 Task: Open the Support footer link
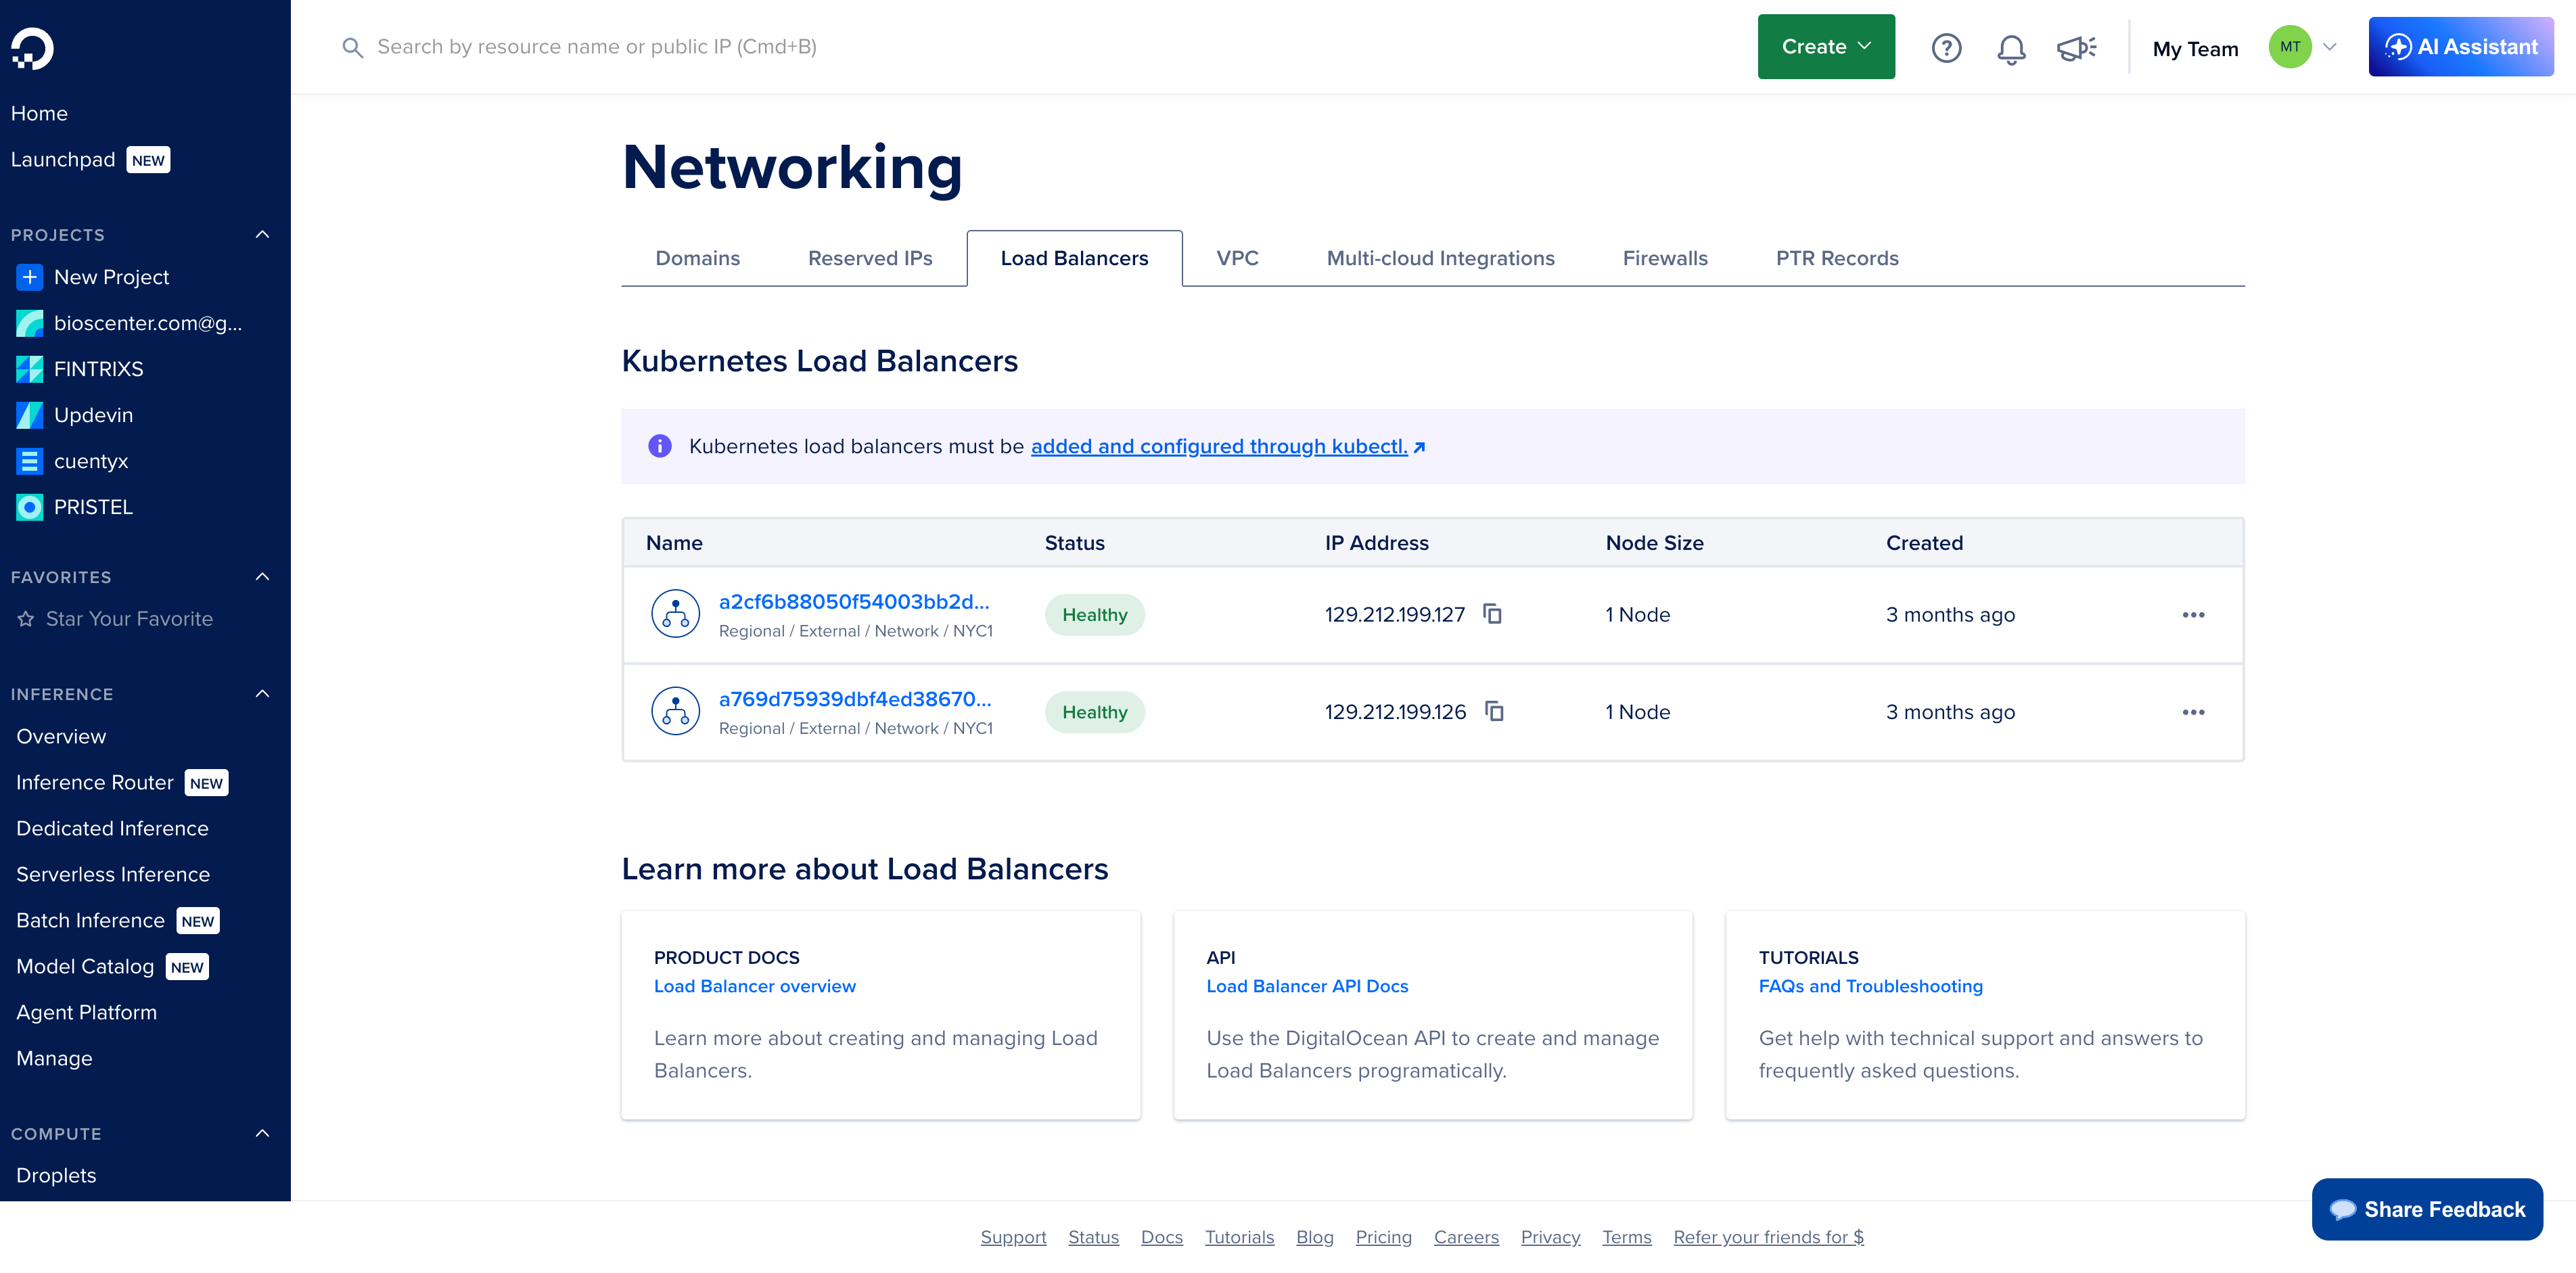tap(1013, 1237)
